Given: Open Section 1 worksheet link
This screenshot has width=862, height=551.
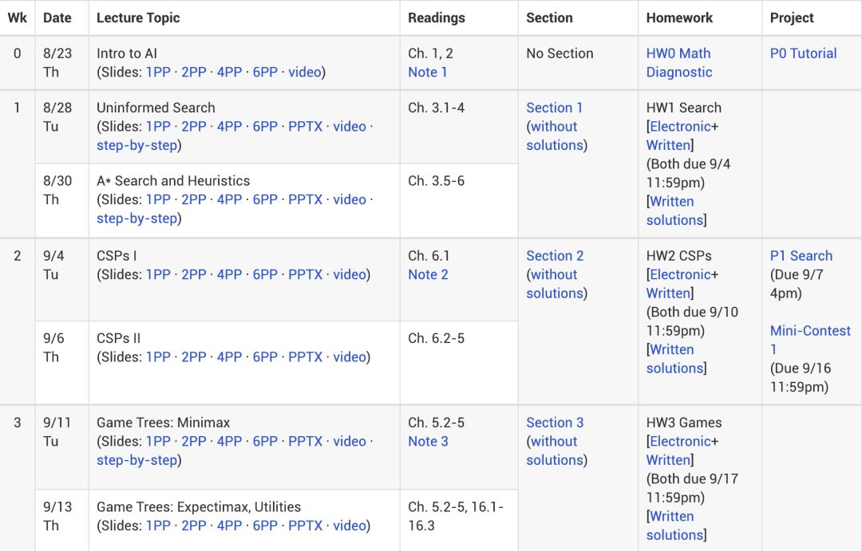Looking at the screenshot, I should tap(554, 108).
